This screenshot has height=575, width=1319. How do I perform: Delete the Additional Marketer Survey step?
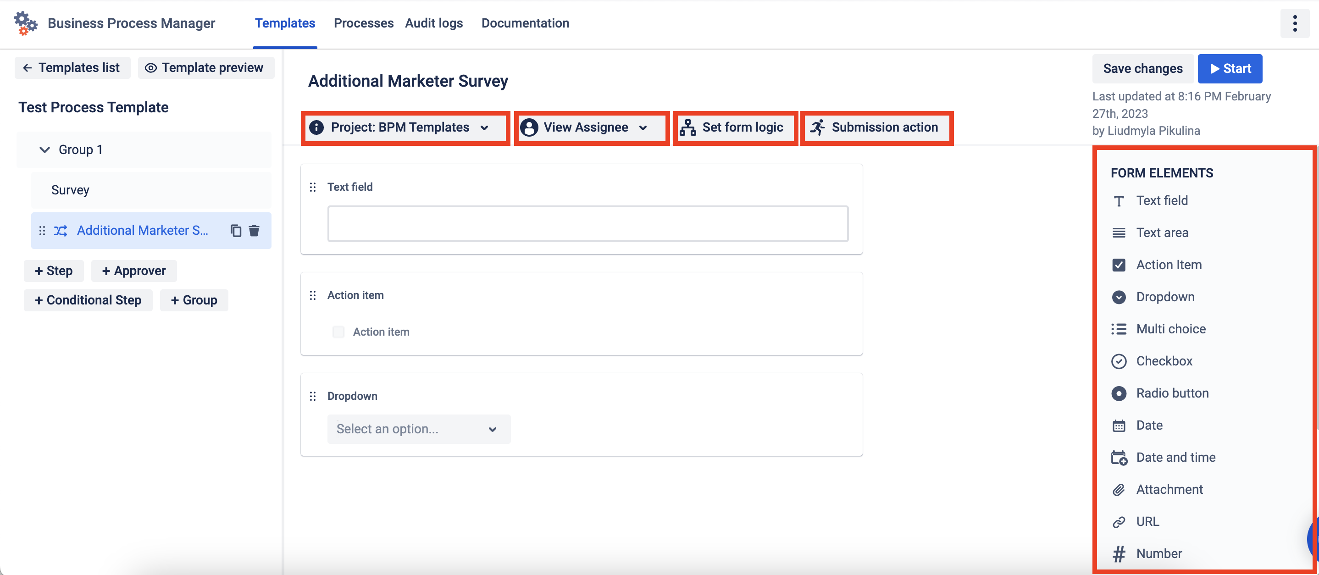click(x=254, y=230)
